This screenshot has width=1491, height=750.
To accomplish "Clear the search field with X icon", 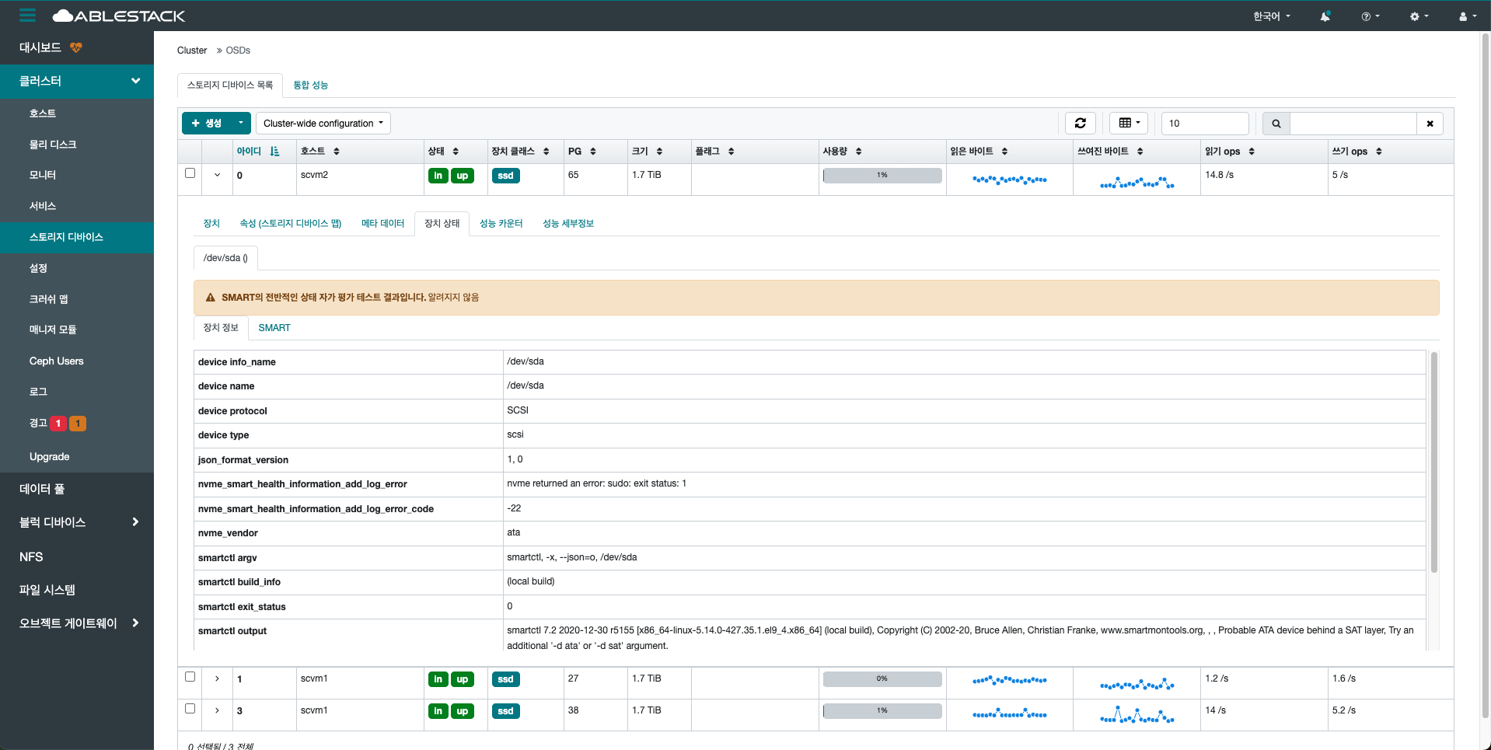I will pyautogui.click(x=1430, y=124).
